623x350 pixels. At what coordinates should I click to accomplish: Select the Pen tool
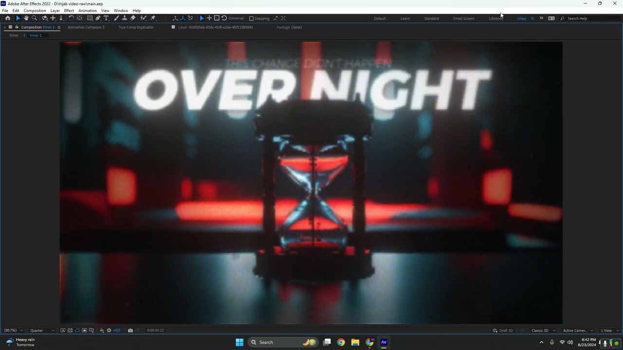98,18
